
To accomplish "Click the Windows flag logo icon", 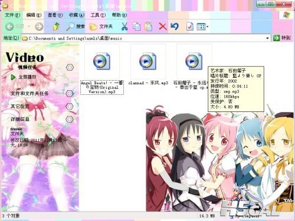I will click(286, 15).
